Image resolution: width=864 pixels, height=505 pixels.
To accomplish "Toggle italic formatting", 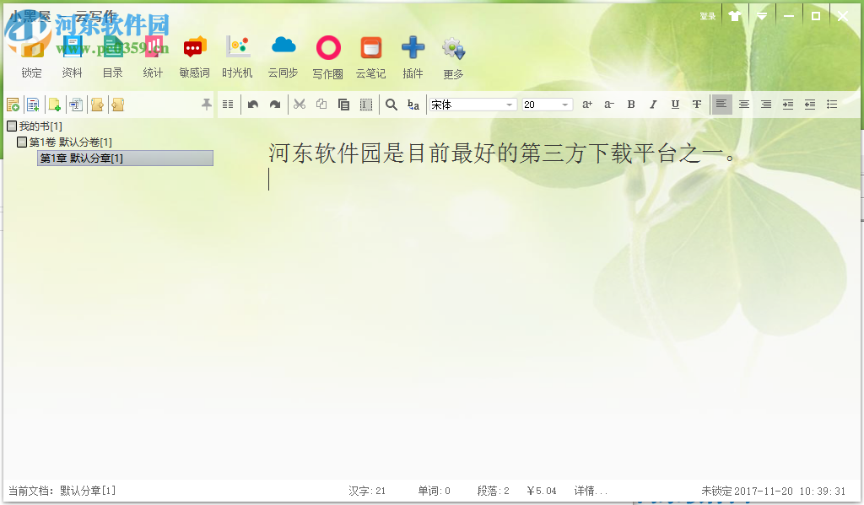I will point(653,104).
